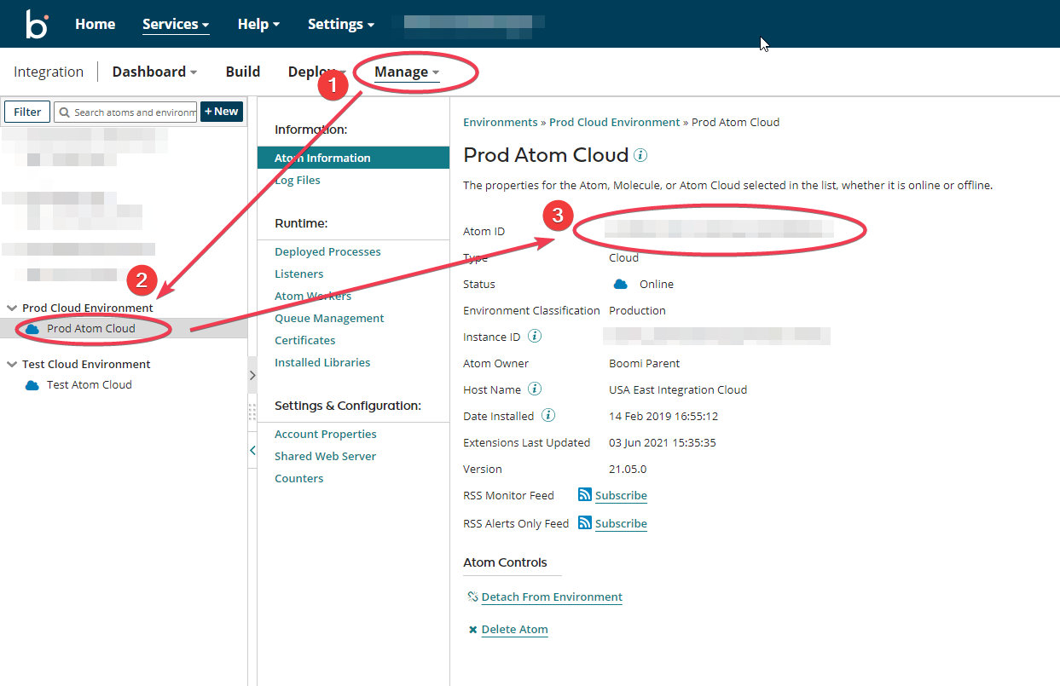This screenshot has width=1060, height=686.
Task: Collapse the Test Cloud Environment tree node
Action: coord(12,365)
